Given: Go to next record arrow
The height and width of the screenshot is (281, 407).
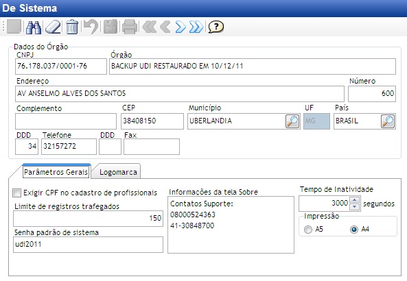Looking at the screenshot, I should point(181,27).
